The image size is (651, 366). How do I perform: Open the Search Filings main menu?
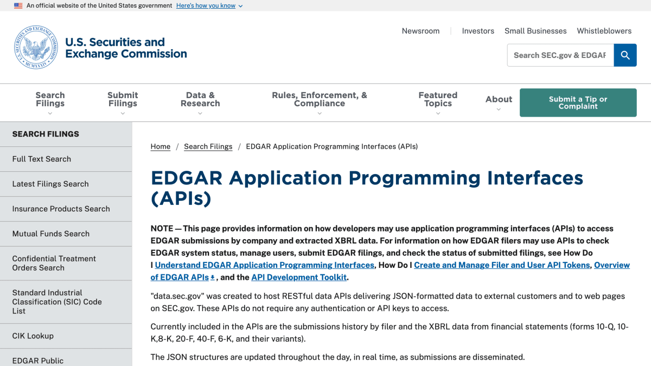point(50,99)
